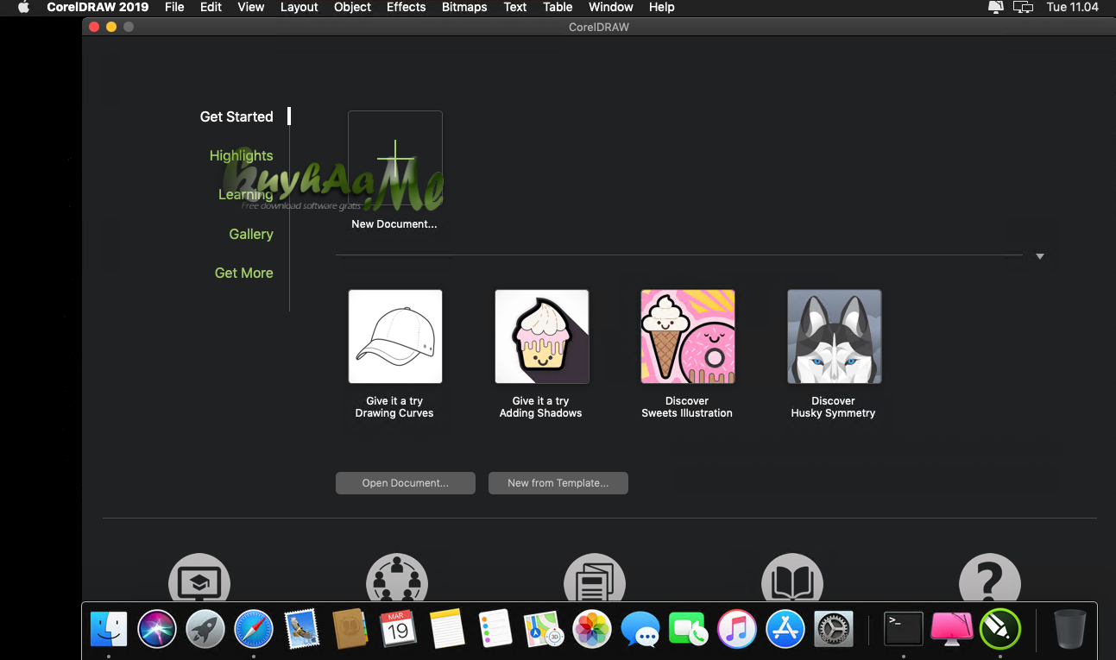1116x660 pixels.
Task: Open the Mail stamp icon in the dock
Action: (x=302, y=629)
